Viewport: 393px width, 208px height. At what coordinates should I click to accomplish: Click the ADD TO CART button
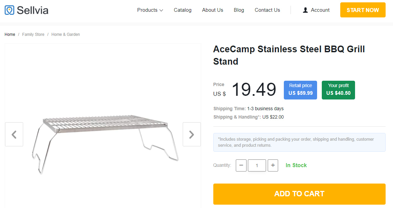pos(299,194)
